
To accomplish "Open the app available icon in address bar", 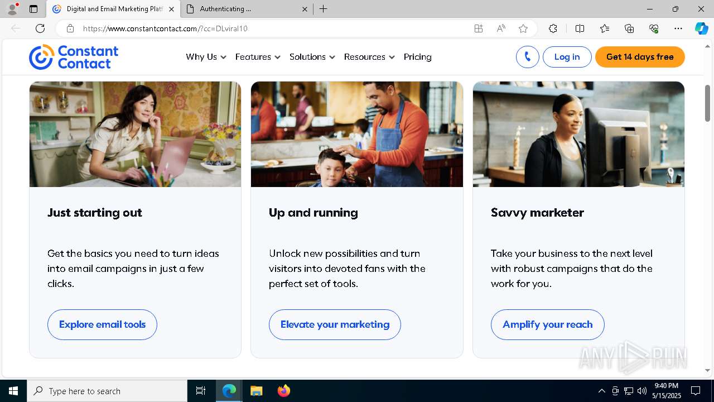I will [479, 28].
